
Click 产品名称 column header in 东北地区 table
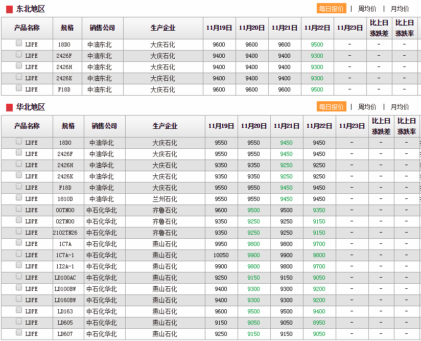click(x=27, y=28)
